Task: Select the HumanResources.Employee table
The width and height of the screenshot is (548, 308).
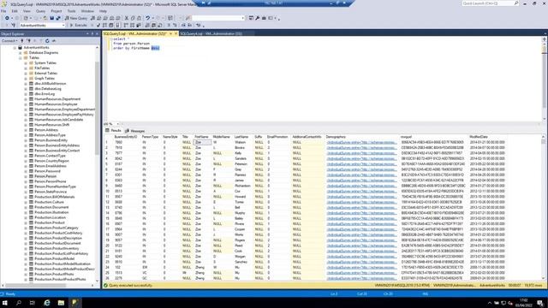Action: pos(56,104)
